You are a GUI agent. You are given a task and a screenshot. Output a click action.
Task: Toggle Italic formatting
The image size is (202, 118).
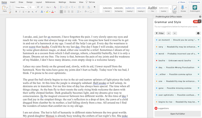(20, 12)
